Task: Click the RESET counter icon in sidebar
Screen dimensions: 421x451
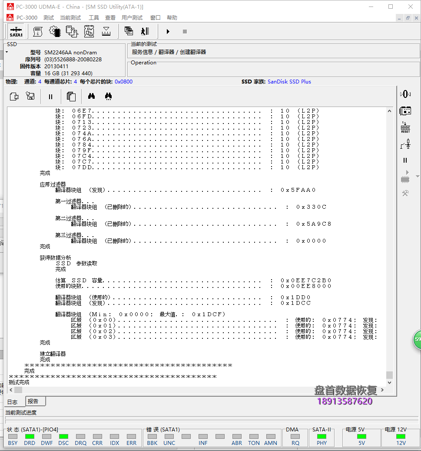Action: click(x=405, y=127)
